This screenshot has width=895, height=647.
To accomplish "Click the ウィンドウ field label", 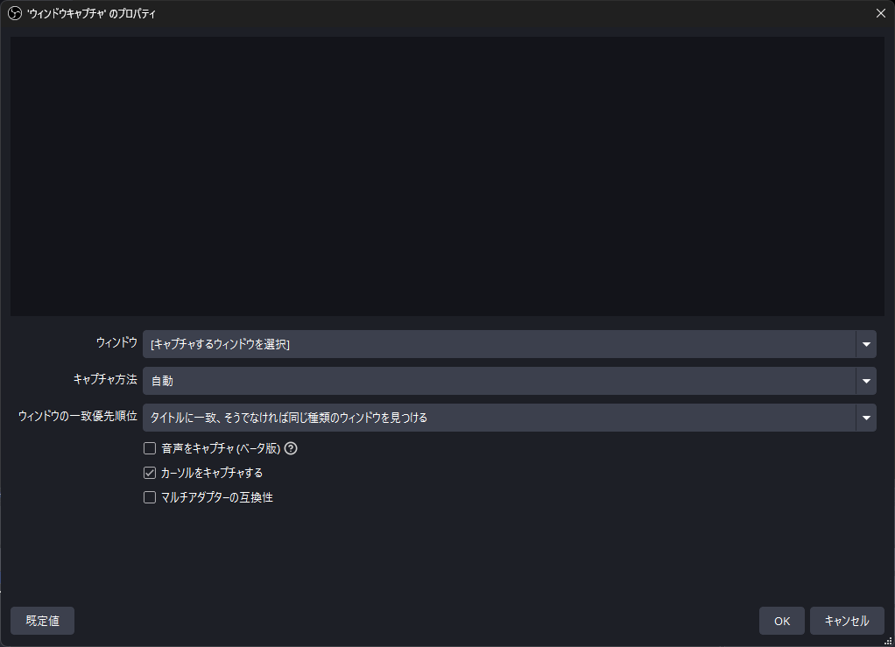I will coord(116,342).
